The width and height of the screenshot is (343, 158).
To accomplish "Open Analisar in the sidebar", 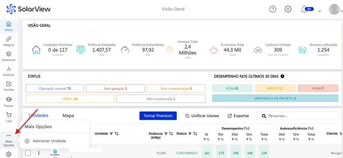I will 9,71.
